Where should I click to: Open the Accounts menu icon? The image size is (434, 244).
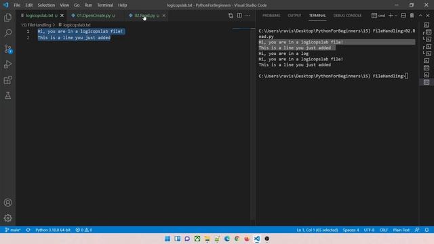click(x=7, y=203)
